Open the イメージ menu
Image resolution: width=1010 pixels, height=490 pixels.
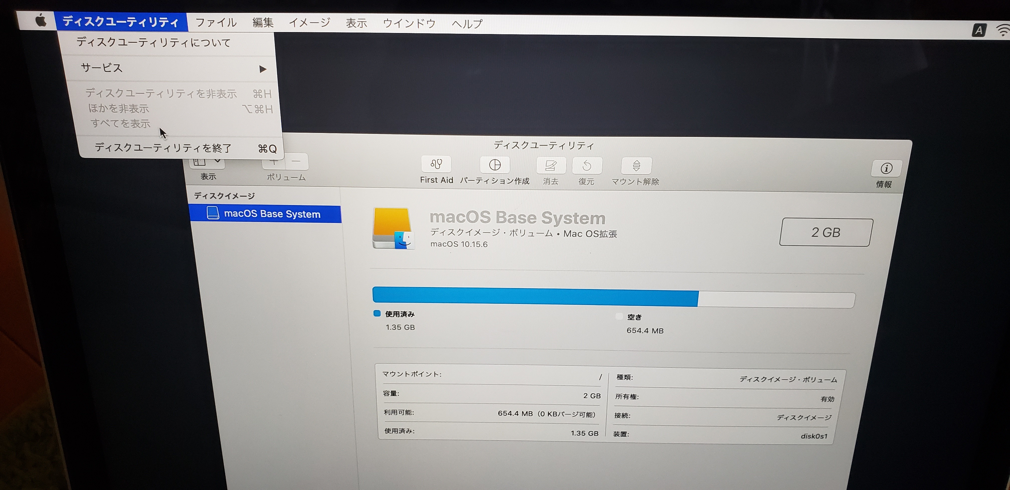tap(309, 23)
